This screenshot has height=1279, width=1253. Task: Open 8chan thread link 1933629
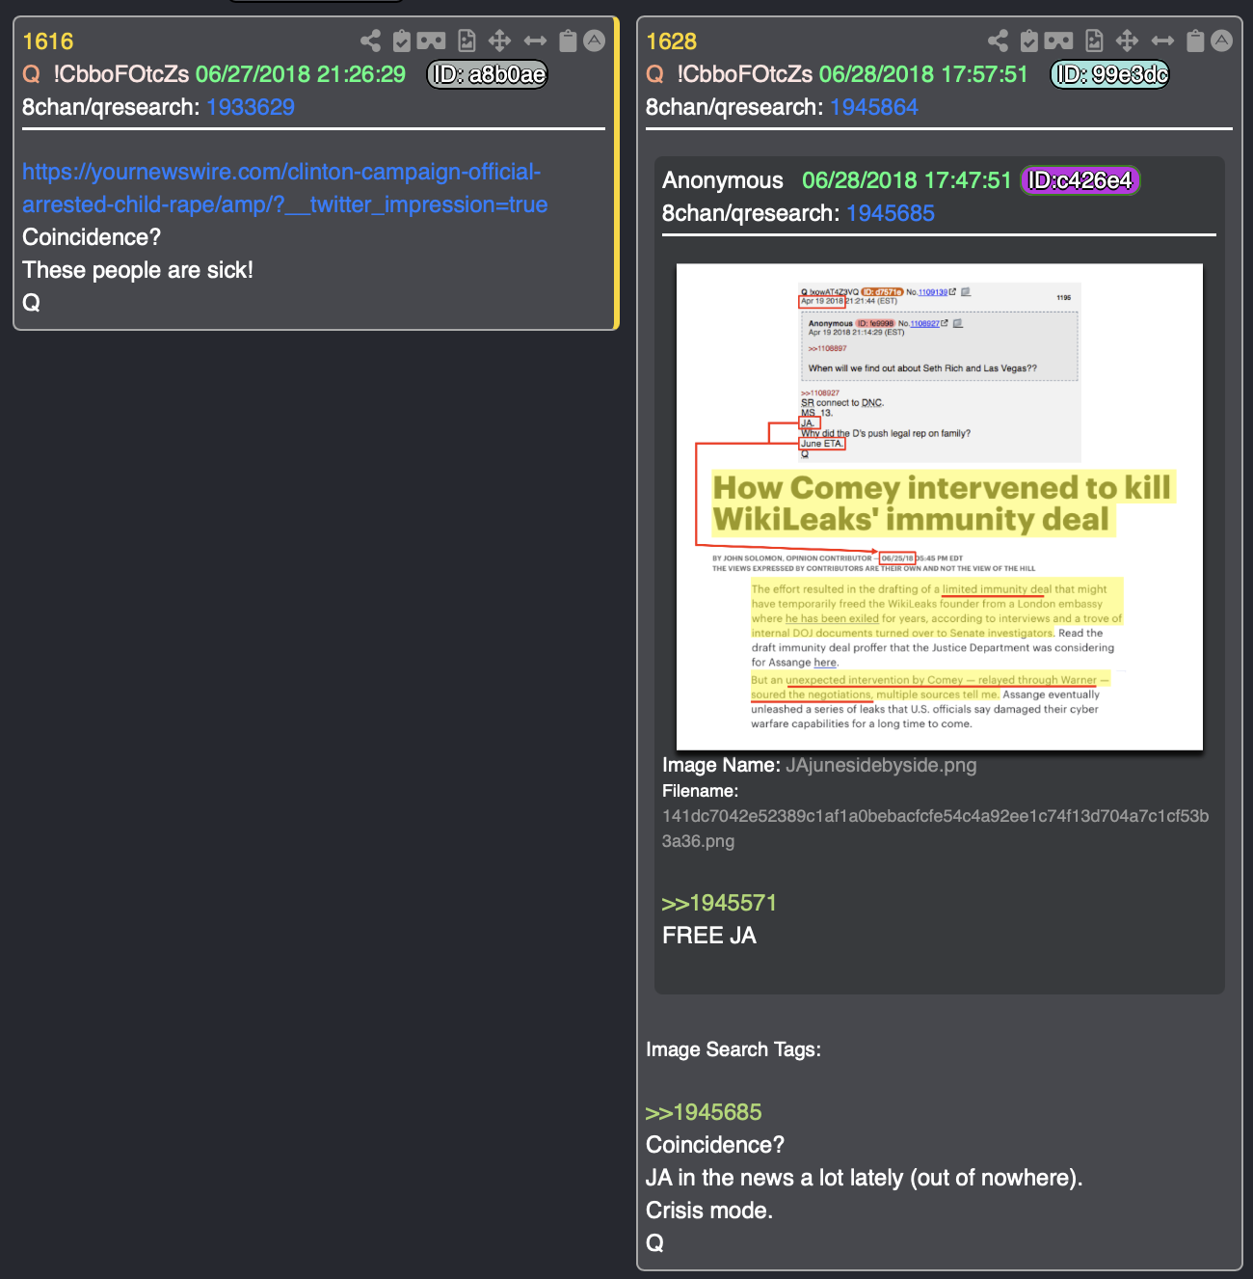pyautogui.click(x=251, y=107)
